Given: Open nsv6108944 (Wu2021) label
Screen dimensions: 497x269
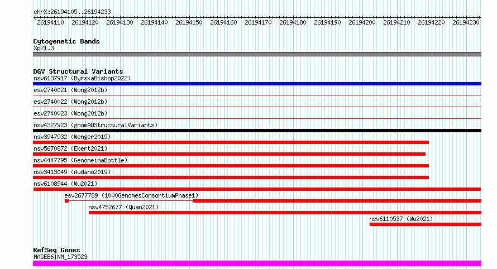Looking at the screenshot, I should (65, 184).
